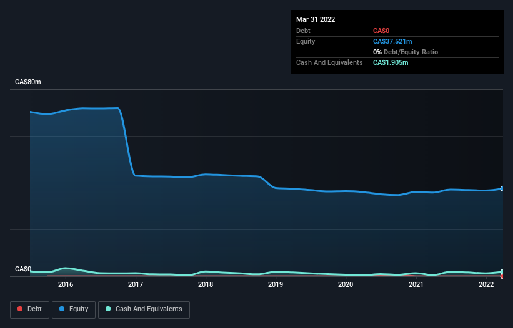Click the CA$0 y-axis label

point(23,269)
